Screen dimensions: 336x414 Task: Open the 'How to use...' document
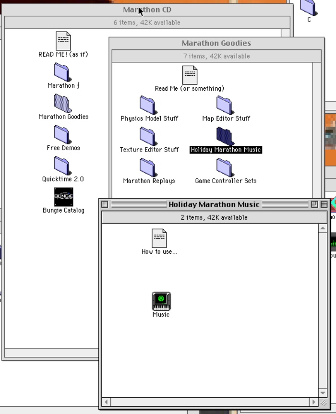pyautogui.click(x=159, y=237)
